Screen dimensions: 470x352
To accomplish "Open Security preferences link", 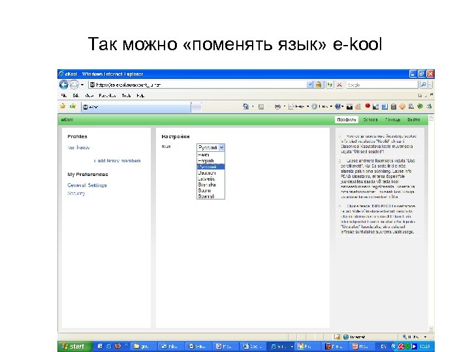I will tap(76, 194).
